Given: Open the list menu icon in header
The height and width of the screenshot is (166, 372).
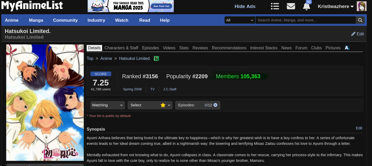Looking at the screenshot, I should tap(275, 6).
